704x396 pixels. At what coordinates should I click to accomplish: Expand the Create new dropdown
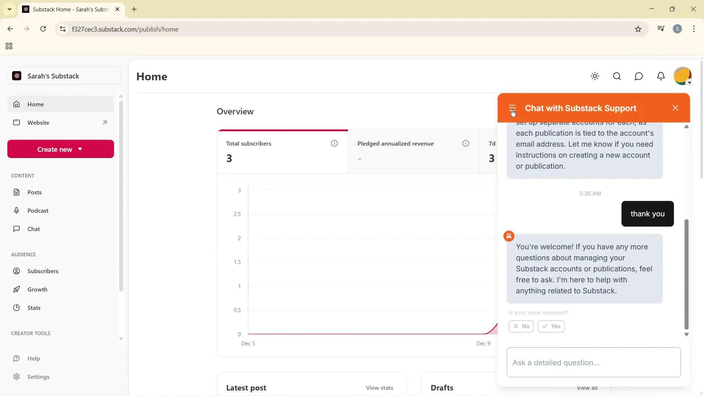(60, 149)
